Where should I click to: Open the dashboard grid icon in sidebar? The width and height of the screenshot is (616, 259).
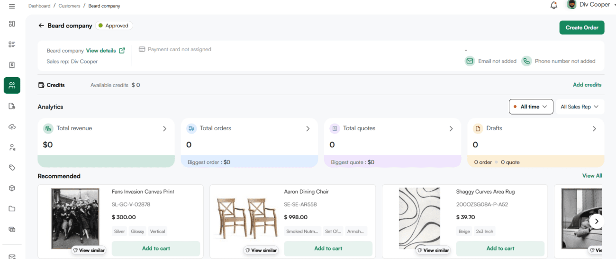pos(12,24)
